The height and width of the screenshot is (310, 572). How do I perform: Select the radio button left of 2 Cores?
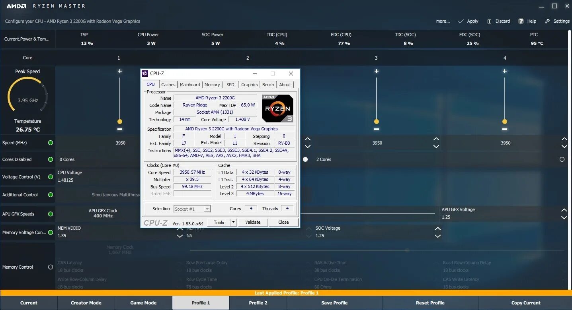(305, 159)
